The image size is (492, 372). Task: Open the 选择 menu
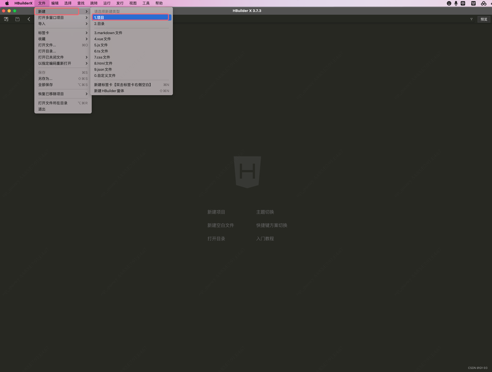[68, 3]
